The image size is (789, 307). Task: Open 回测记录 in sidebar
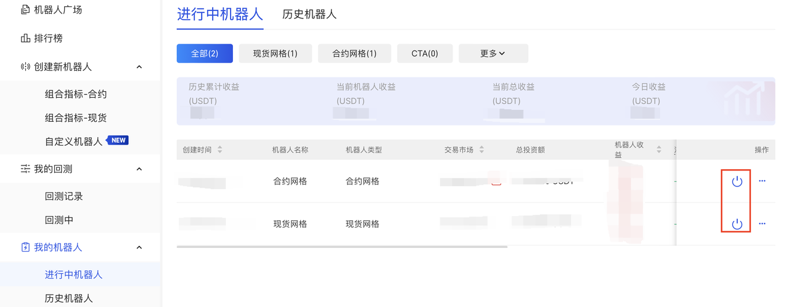click(x=64, y=197)
